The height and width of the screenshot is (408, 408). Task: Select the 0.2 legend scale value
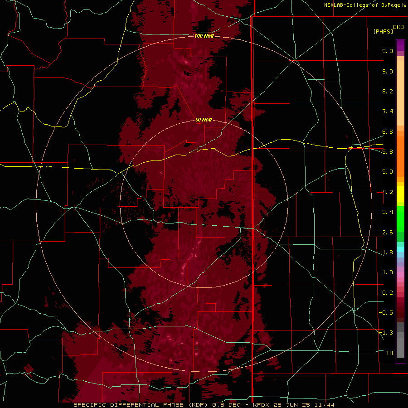click(388, 293)
